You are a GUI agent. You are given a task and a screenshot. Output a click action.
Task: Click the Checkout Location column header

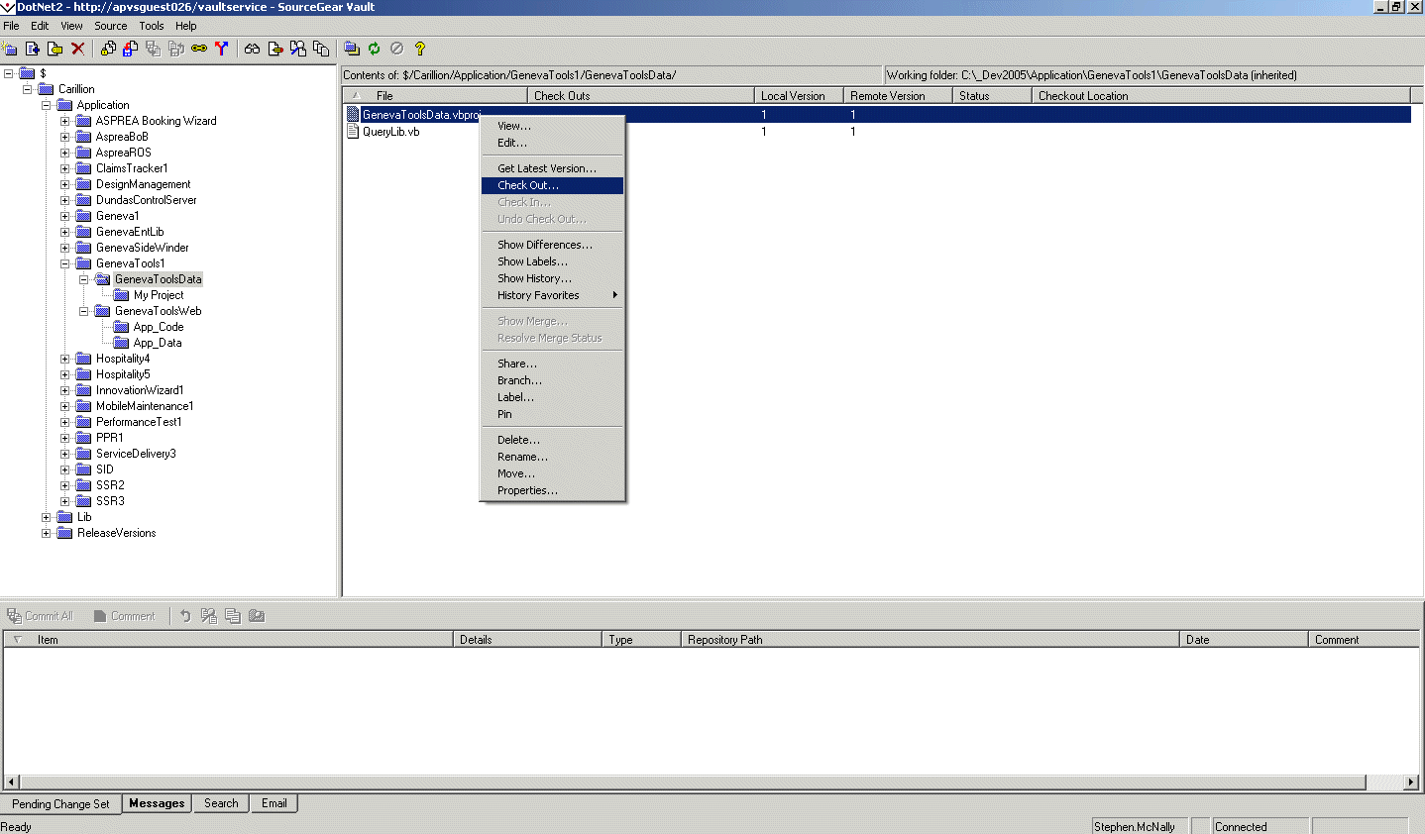pyautogui.click(x=1220, y=96)
